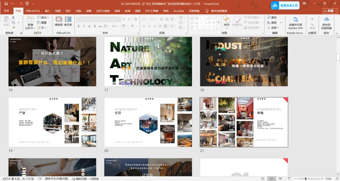Open the font name combo box

point(93,19)
